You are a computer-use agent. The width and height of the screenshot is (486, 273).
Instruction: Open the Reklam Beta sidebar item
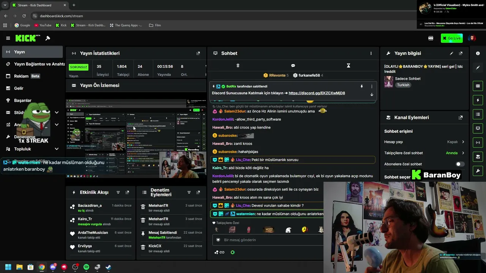[x=32, y=76]
